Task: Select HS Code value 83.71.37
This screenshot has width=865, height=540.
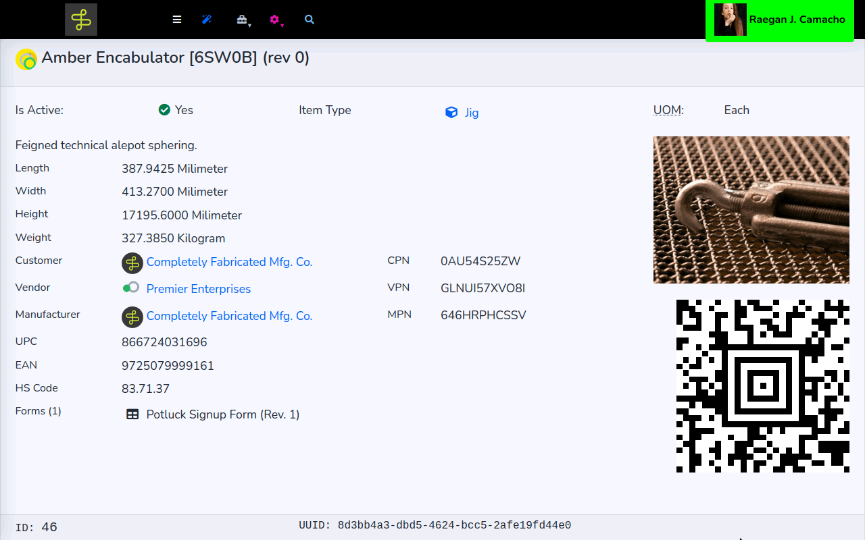Action: click(145, 389)
